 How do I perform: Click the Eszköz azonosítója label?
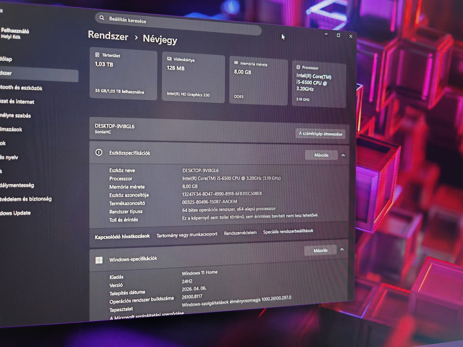(129, 195)
